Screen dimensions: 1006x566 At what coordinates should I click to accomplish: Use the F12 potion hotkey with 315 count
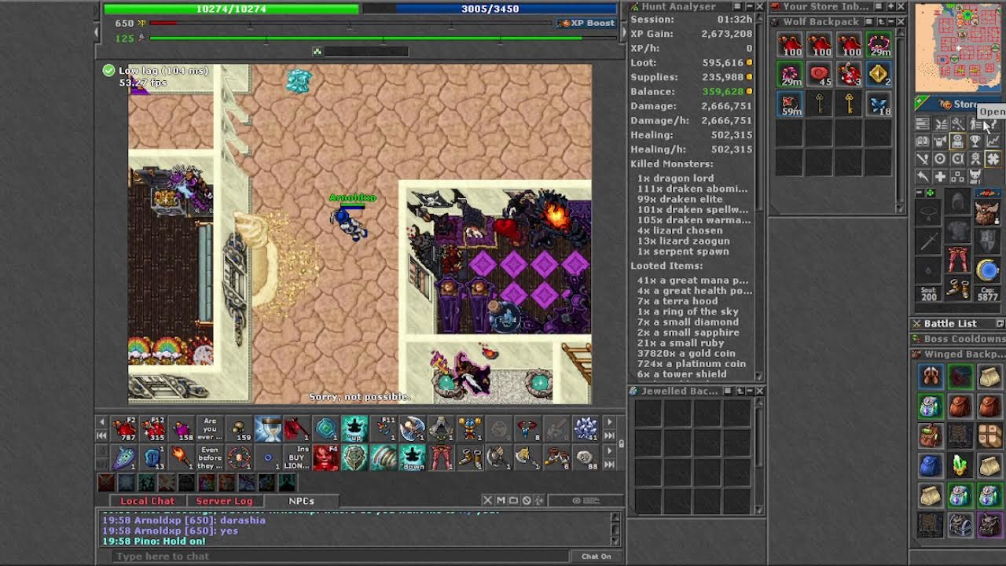coord(153,429)
